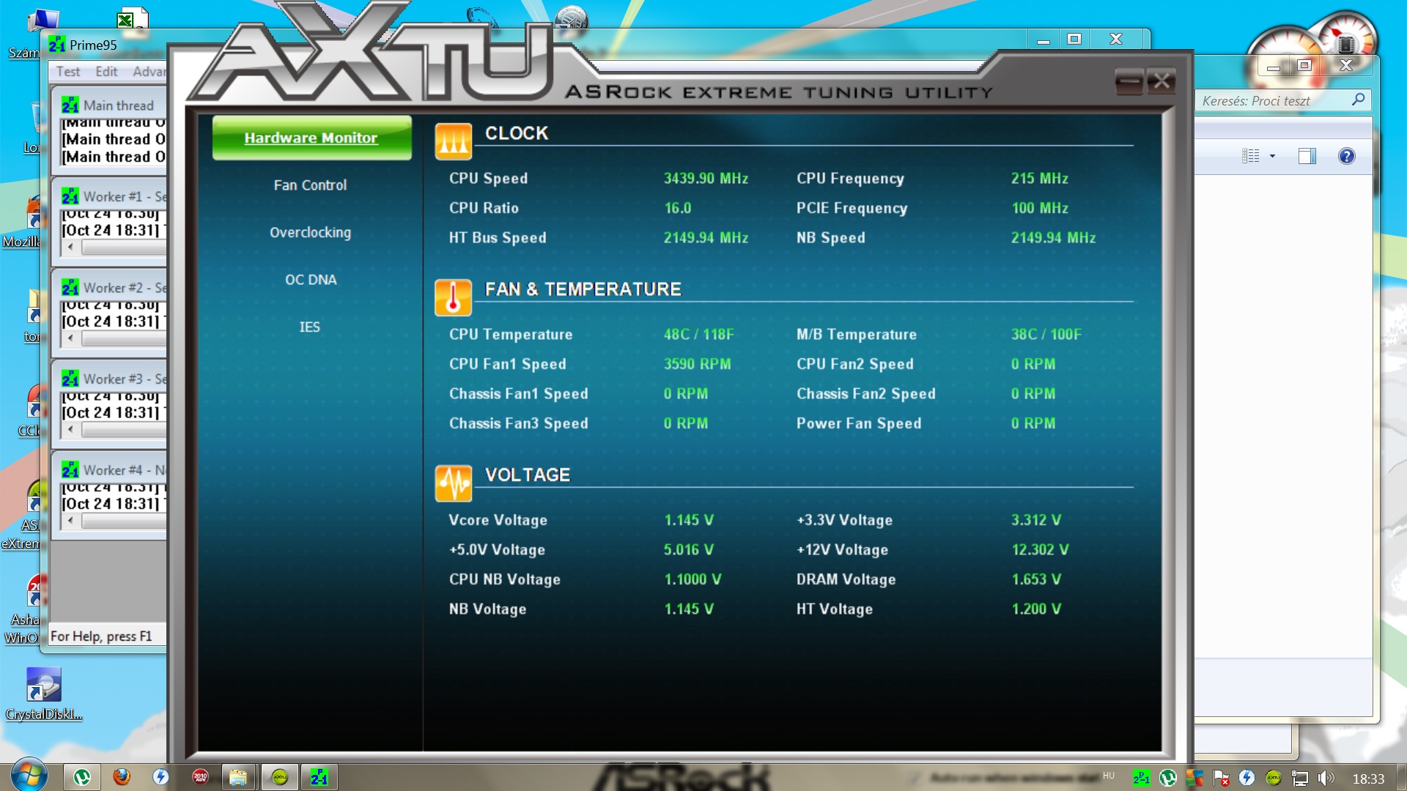Click the uTorrent tray icon
This screenshot has height=791, width=1407.
tap(1168, 778)
